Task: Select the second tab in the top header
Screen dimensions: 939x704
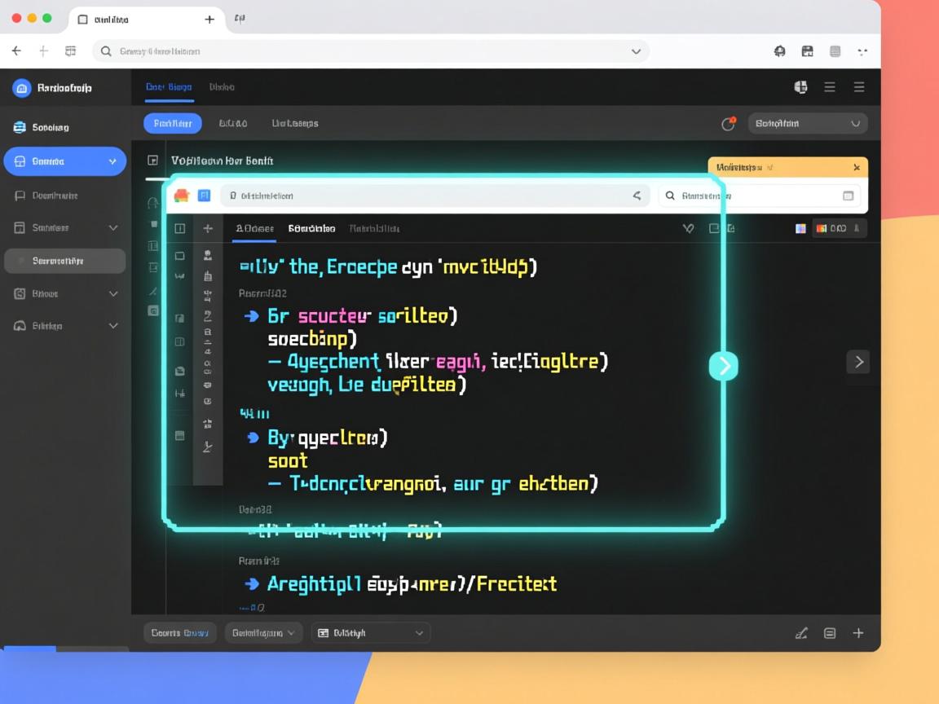Action: [x=222, y=87]
